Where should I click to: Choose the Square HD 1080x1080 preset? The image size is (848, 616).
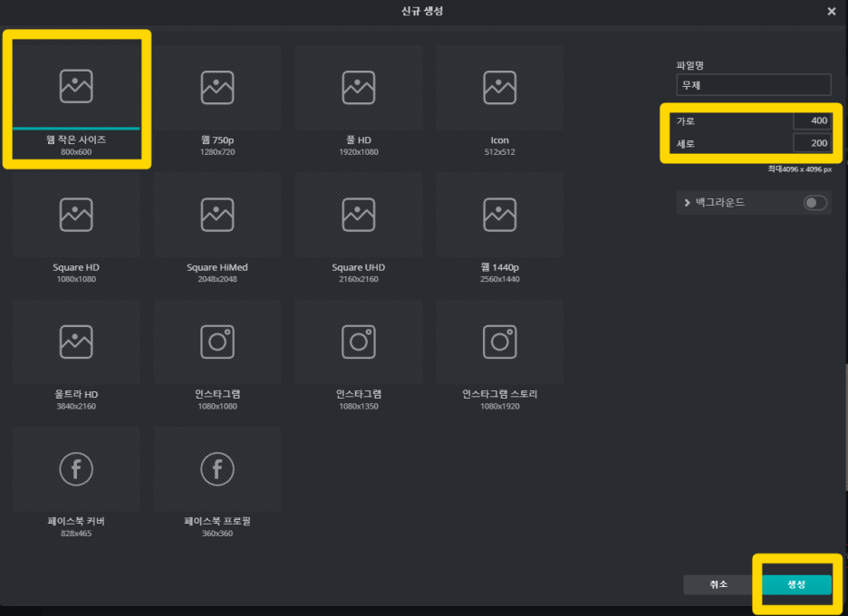[x=76, y=228]
